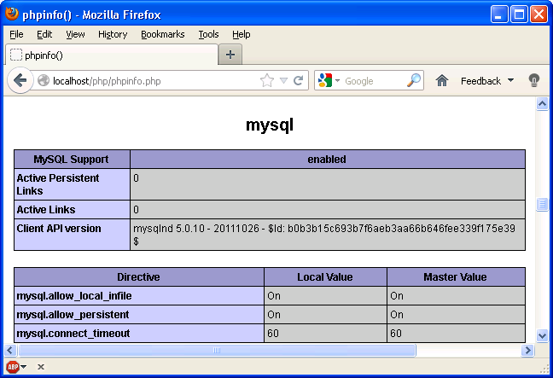Viewport: 553px width, 378px height.
Task: Reload the page with the refresh icon
Action: [298, 81]
